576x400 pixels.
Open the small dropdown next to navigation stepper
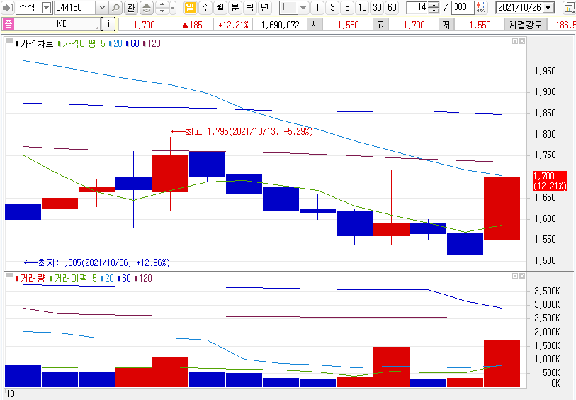tap(173, 7)
